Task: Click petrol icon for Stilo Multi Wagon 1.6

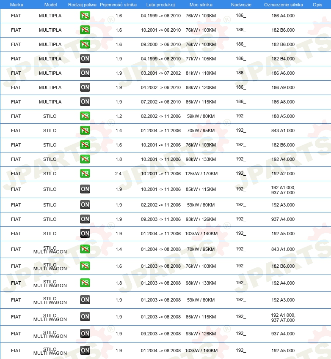Action: (x=85, y=266)
